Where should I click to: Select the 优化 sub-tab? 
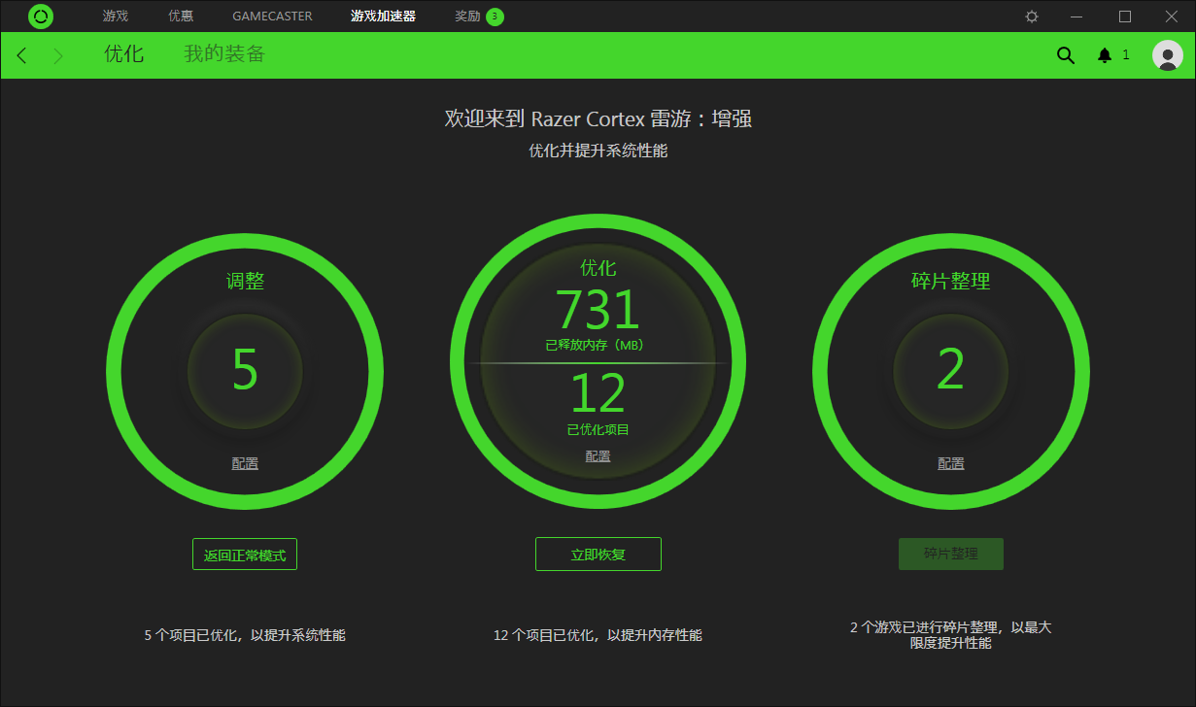124,54
